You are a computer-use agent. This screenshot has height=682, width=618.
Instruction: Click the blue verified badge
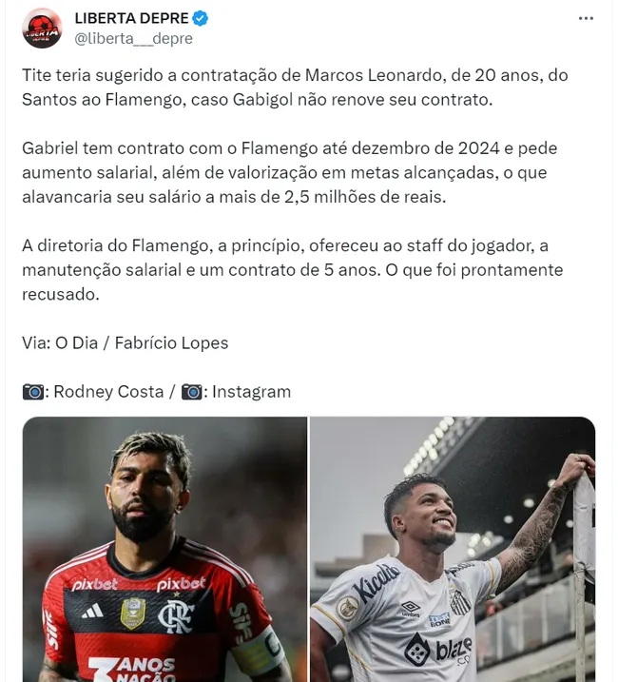(x=201, y=19)
